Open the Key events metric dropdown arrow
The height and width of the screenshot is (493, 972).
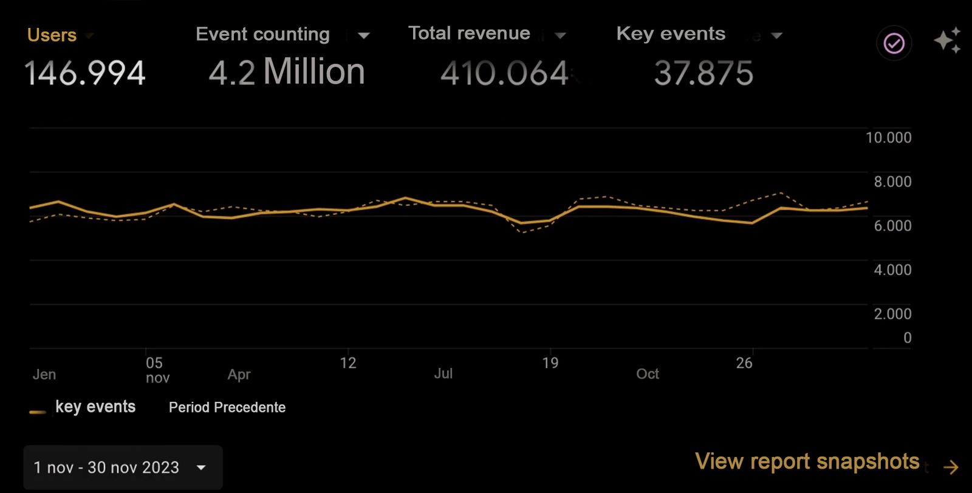[x=776, y=36]
